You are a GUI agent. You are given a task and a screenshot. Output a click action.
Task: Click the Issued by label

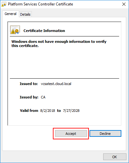tap(29, 97)
